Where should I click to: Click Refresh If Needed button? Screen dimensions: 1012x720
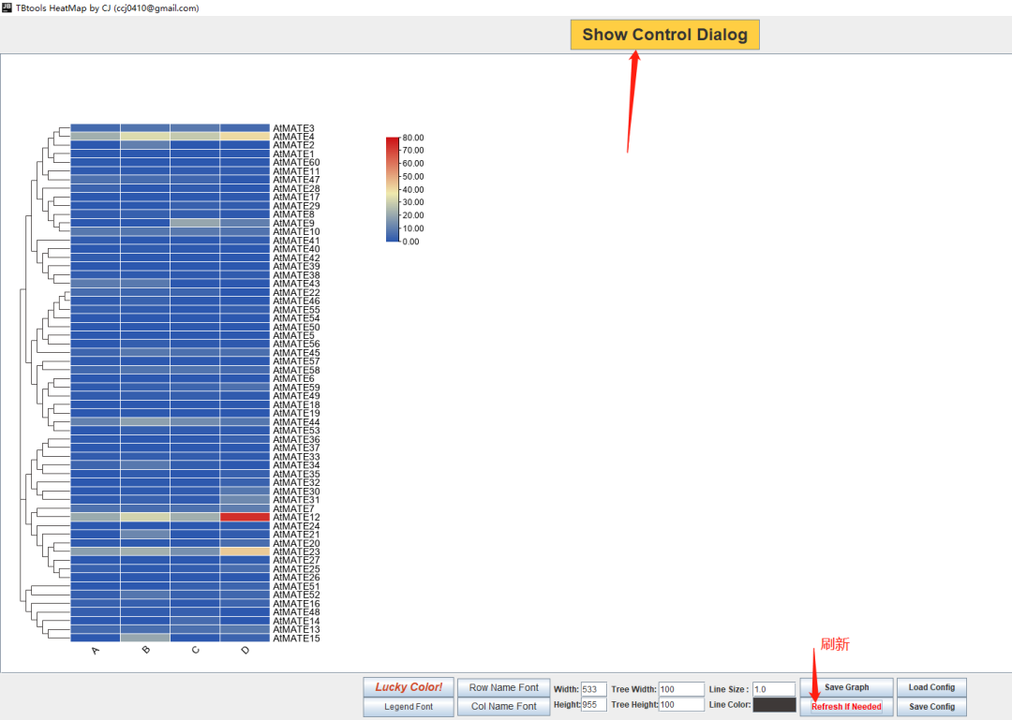pyautogui.click(x=846, y=707)
